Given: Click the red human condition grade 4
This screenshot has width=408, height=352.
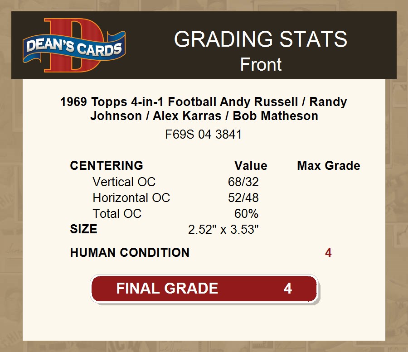Looking at the screenshot, I should pos(328,252).
